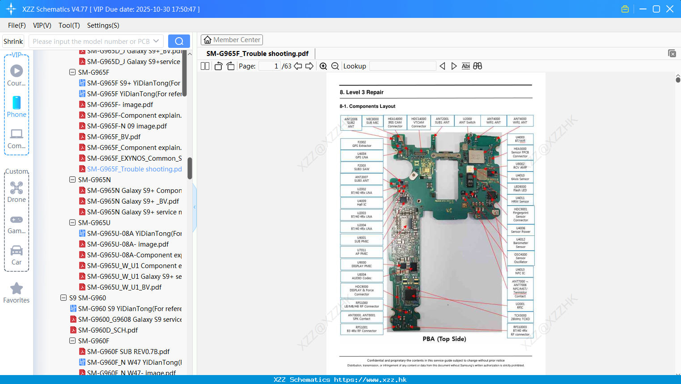This screenshot has width=681, height=384.
Task: Open the VIP(V) menu
Action: (x=42, y=26)
